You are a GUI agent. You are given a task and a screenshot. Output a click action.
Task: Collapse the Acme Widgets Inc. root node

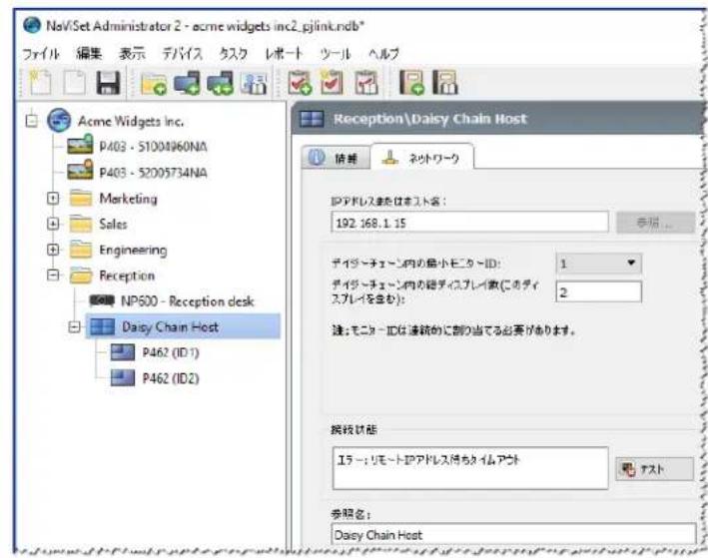coord(32,121)
